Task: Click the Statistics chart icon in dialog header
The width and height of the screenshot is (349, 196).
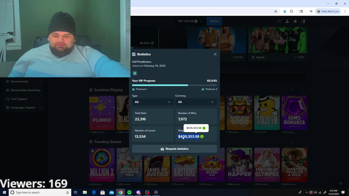Action: coord(134,54)
